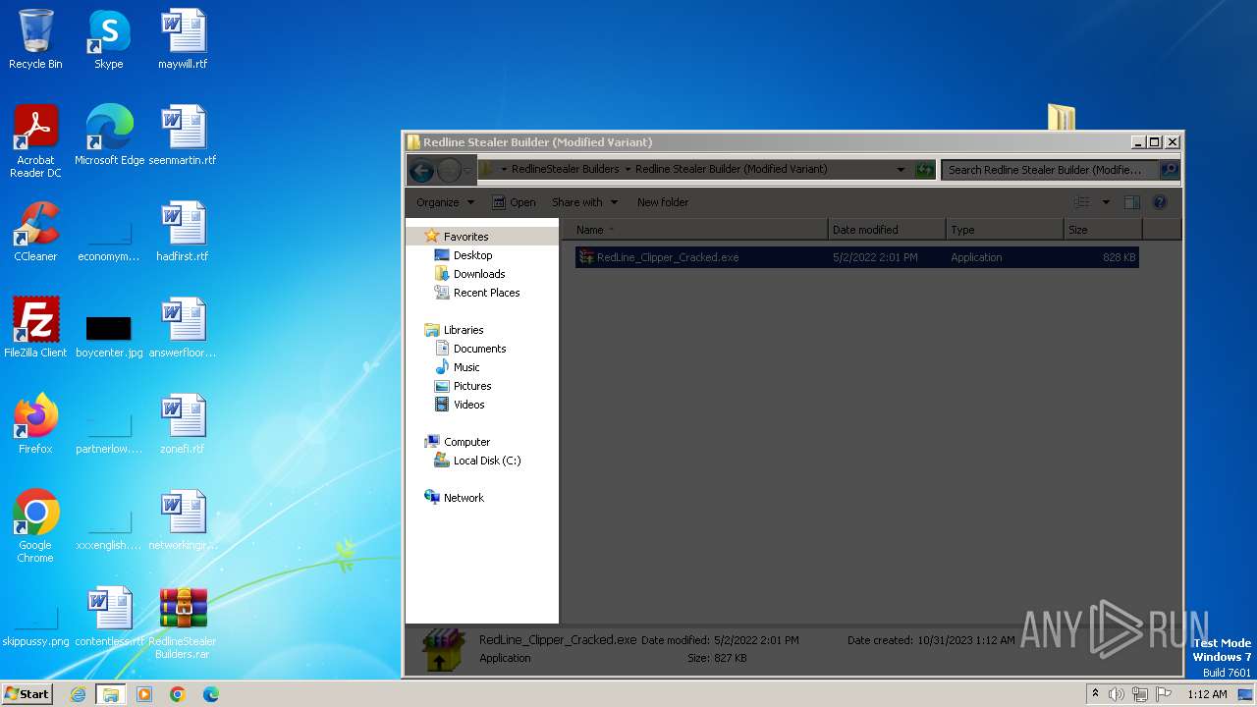Select zonefi.rtf desktop file

tap(183, 424)
